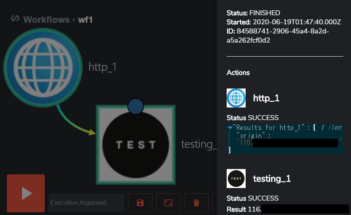
Task: Click the http_1 label next to the globe node
Action: (102, 67)
